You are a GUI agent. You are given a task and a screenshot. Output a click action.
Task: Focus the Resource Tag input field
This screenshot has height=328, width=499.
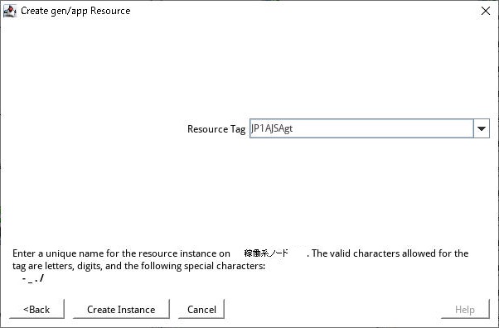tap(361, 128)
